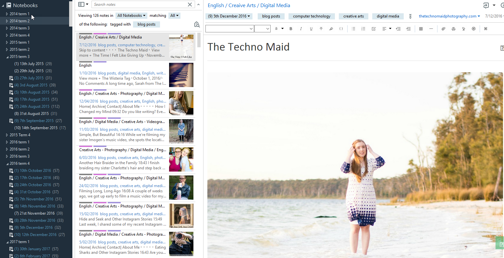
Task: Insert a checkbox to-do item
Action: click(374, 29)
